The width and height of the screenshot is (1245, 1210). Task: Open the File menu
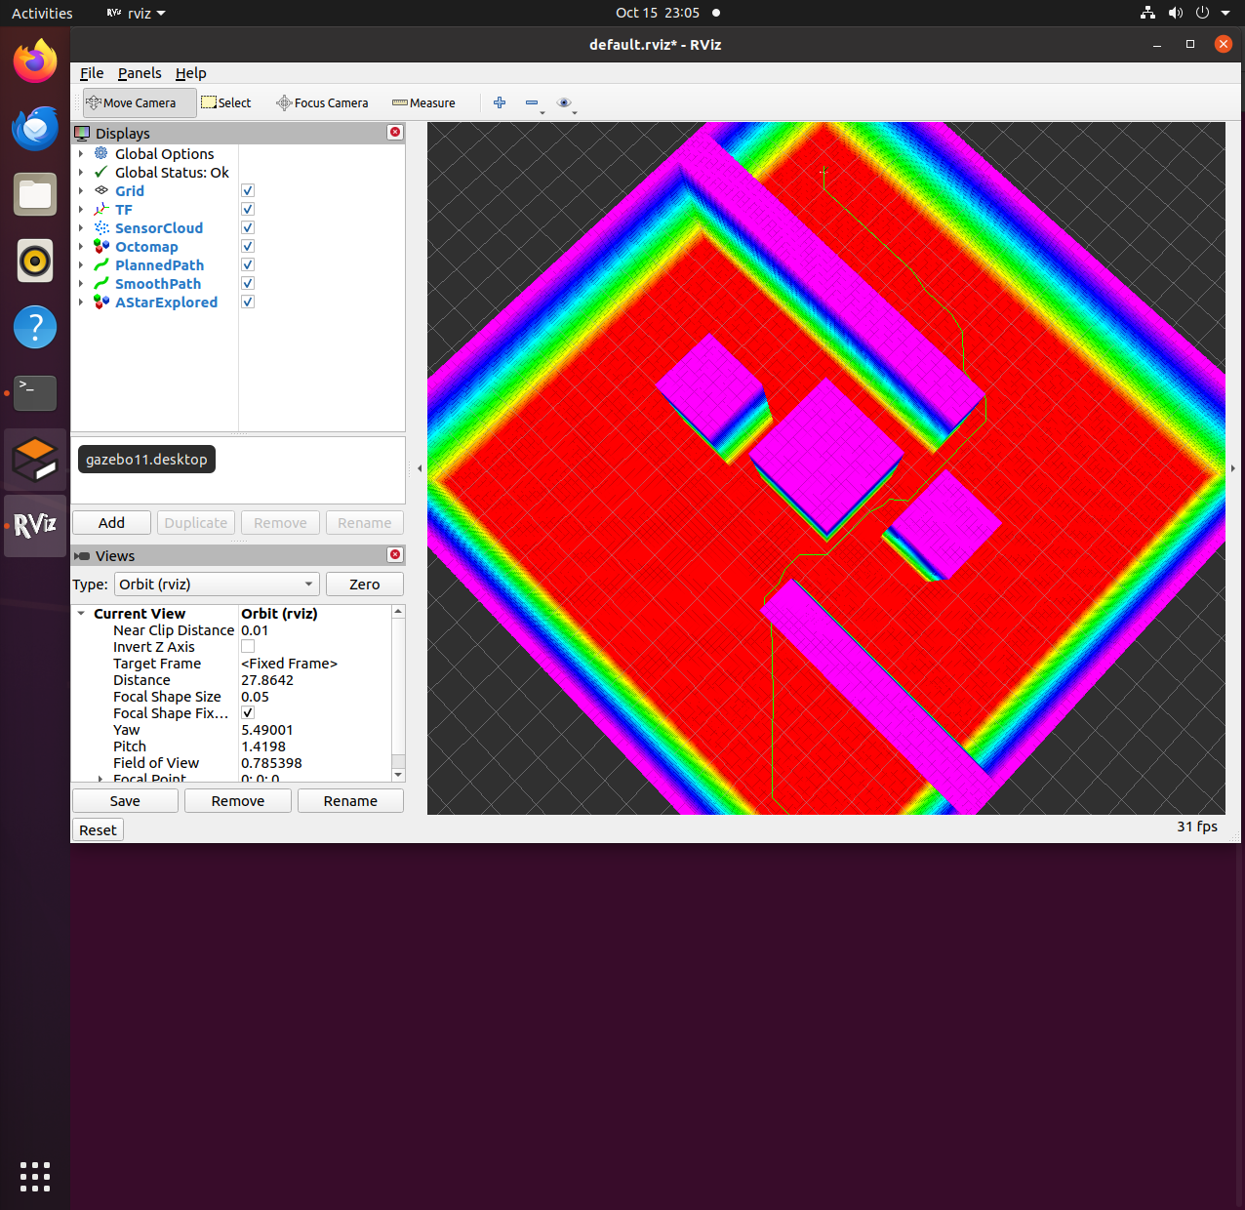click(x=92, y=73)
